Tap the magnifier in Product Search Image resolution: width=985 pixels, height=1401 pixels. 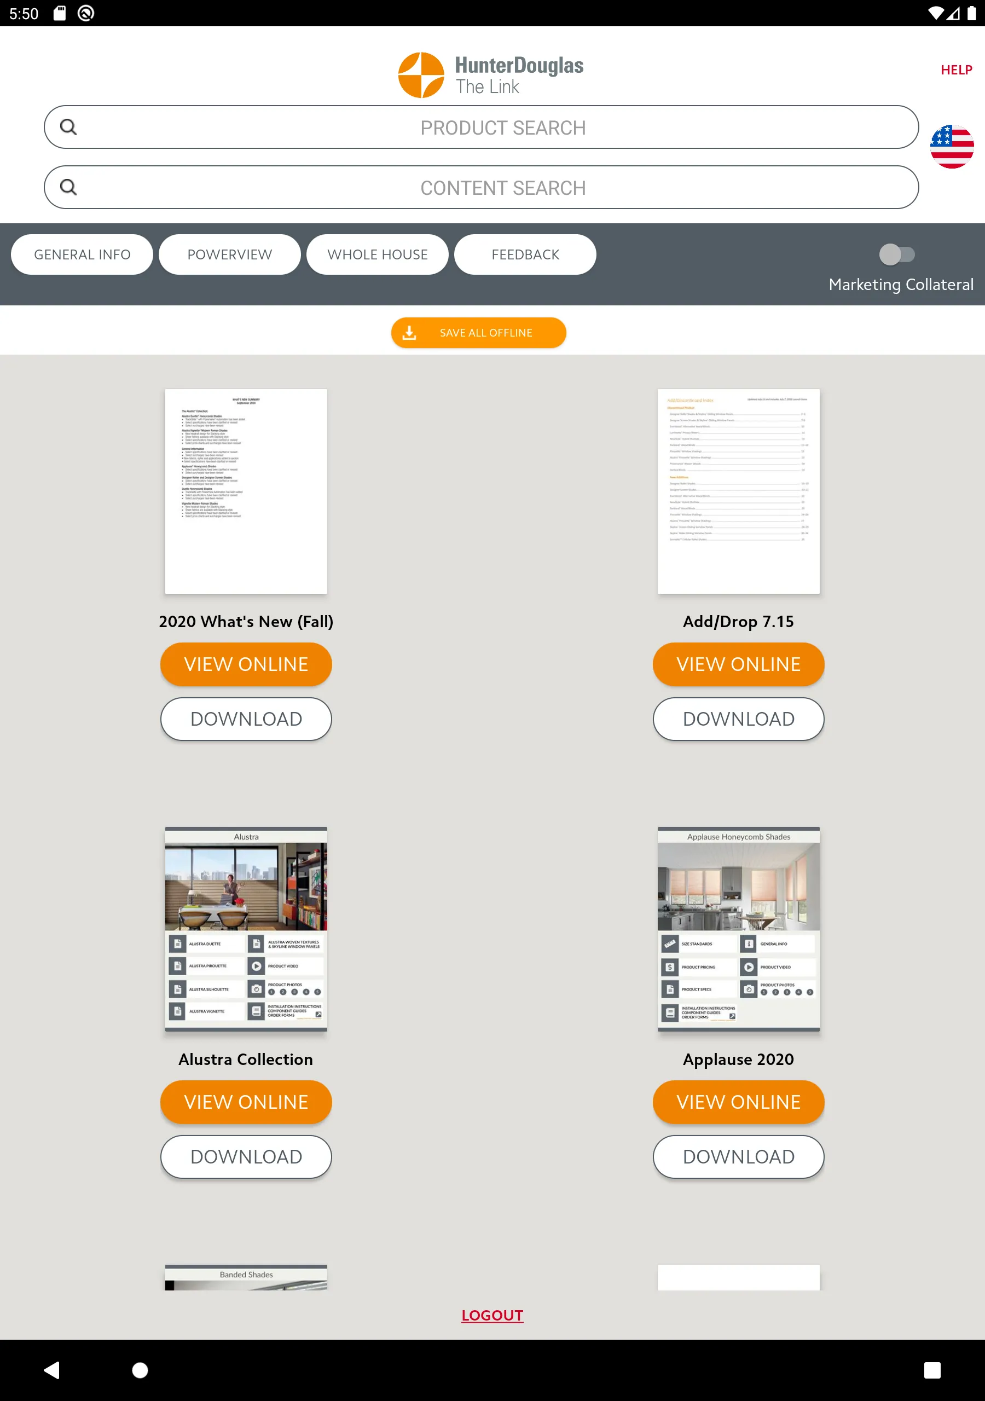click(x=68, y=127)
